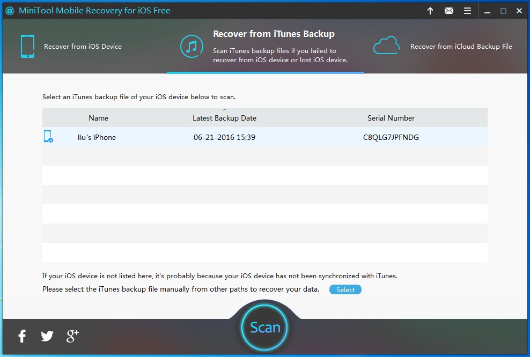The image size is (530, 357).
Task: Click the cloud icon for iCloud recovery
Action: (x=386, y=45)
